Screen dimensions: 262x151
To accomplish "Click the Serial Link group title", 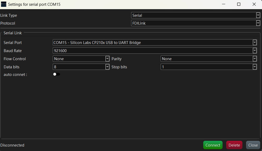I will (13, 33).
